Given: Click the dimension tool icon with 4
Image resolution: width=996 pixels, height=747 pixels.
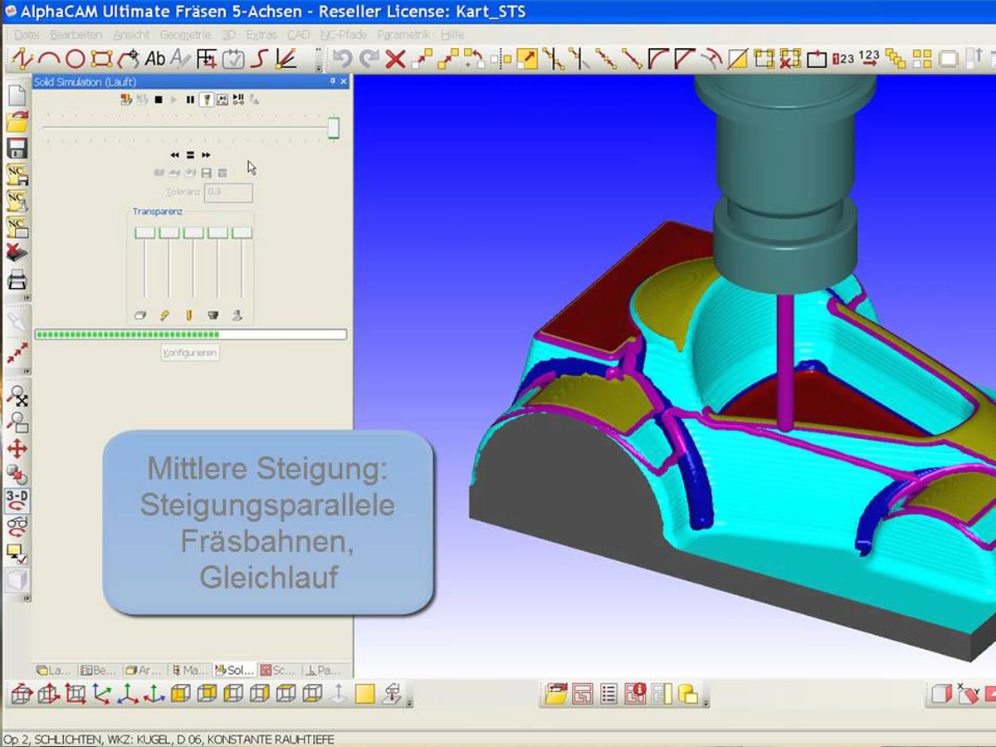Looking at the screenshot, I should (x=207, y=59).
